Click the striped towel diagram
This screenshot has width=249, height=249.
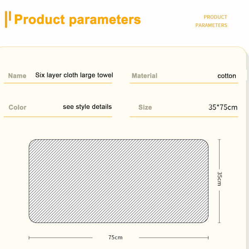point(118,181)
